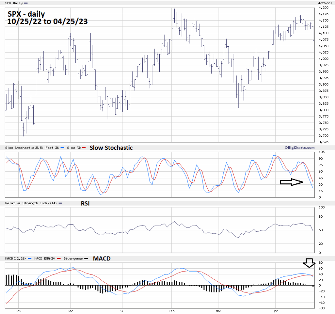Select the Nov label on the time axis
Image resolution: width=335 pixels, height=314 pixels.
[x=18, y=311]
